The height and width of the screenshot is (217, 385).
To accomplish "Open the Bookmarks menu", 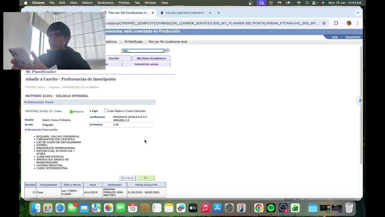I will click(106, 3).
